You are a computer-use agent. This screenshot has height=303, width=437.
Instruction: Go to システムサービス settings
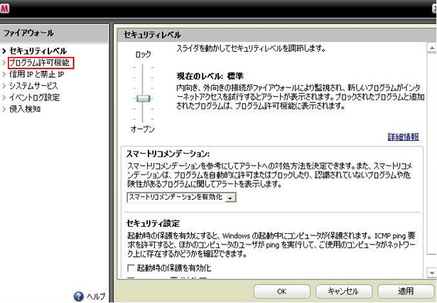click(33, 85)
